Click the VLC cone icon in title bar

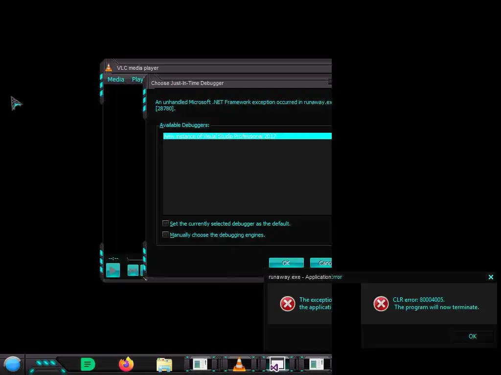tap(109, 67)
